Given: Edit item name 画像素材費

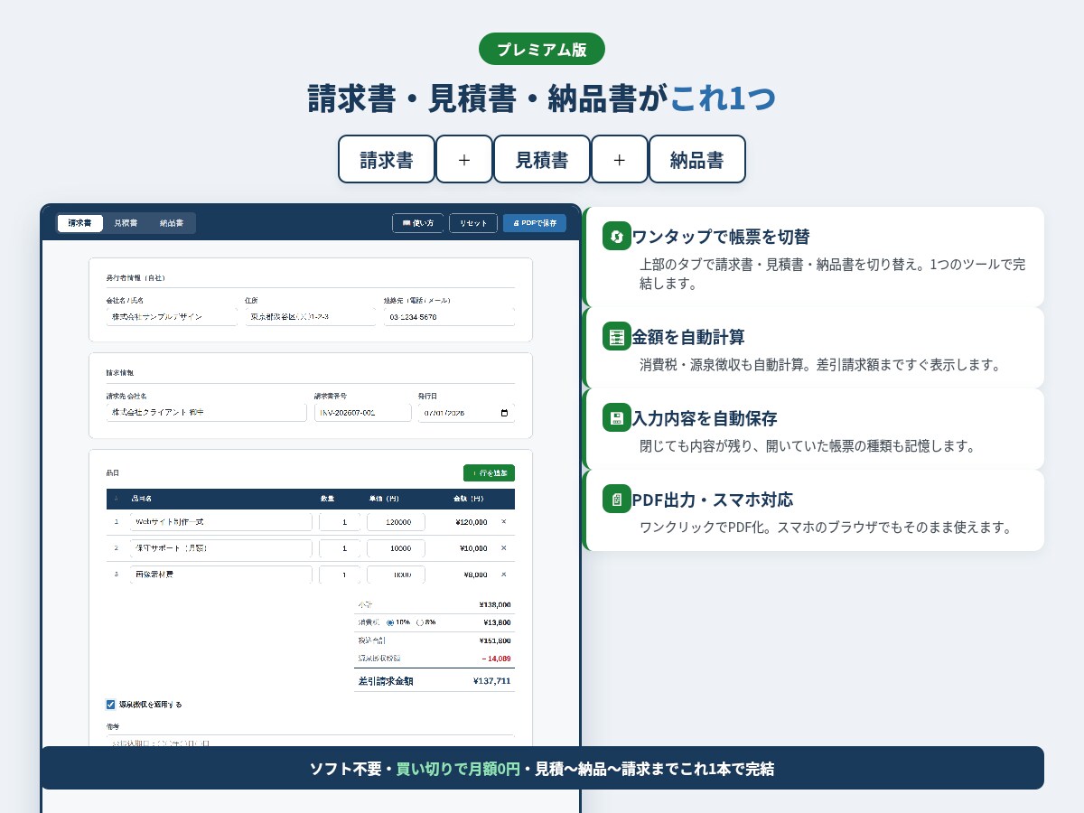Looking at the screenshot, I should pyautogui.click(x=221, y=575).
